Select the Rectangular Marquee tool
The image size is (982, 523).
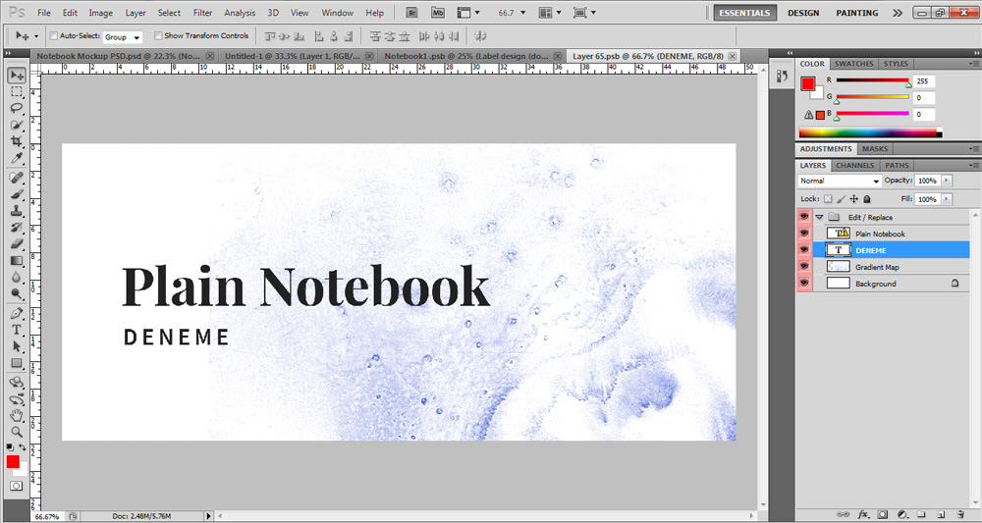click(x=17, y=92)
